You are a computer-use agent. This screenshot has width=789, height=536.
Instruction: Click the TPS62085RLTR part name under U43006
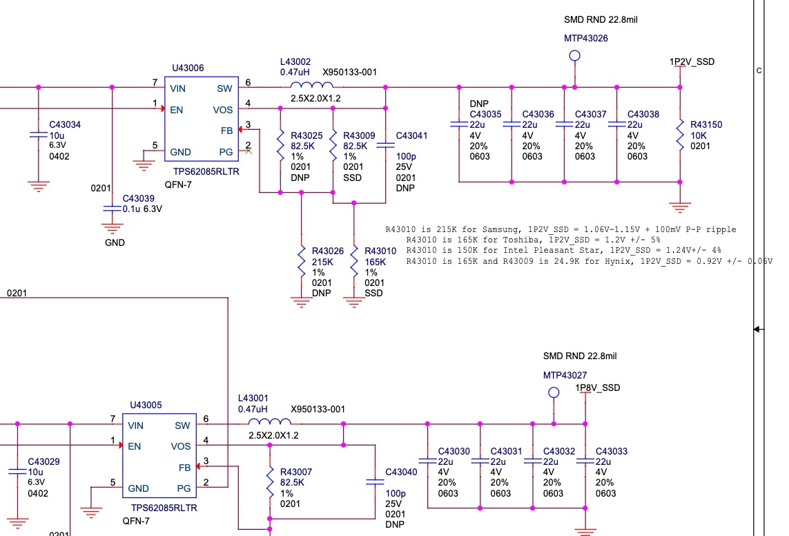(x=206, y=171)
